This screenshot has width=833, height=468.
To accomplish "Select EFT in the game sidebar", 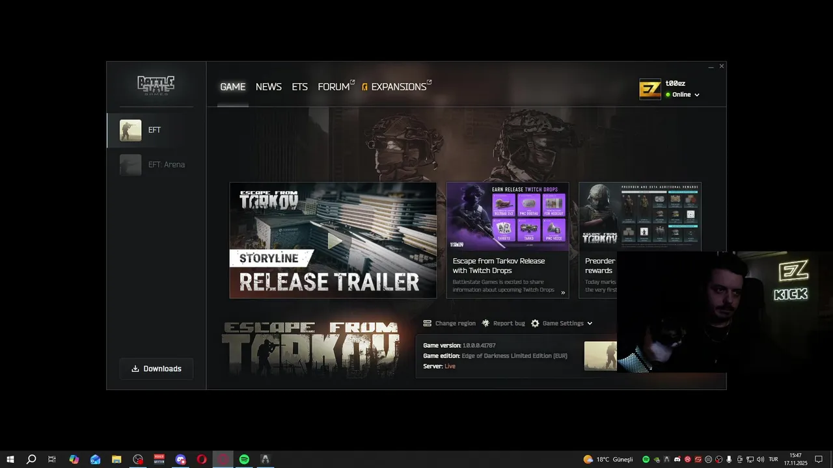I will [156, 130].
